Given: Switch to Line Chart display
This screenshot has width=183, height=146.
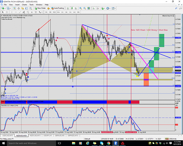Looking at the screenshot, I should click(76, 8).
